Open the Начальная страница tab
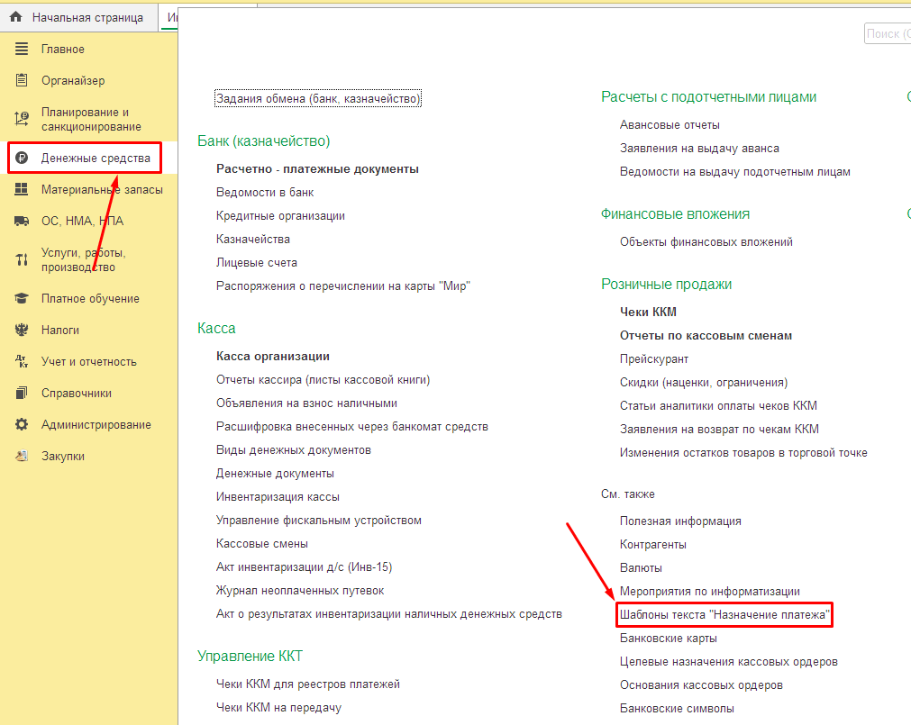Screen dimensions: 911x725 [x=79, y=17]
